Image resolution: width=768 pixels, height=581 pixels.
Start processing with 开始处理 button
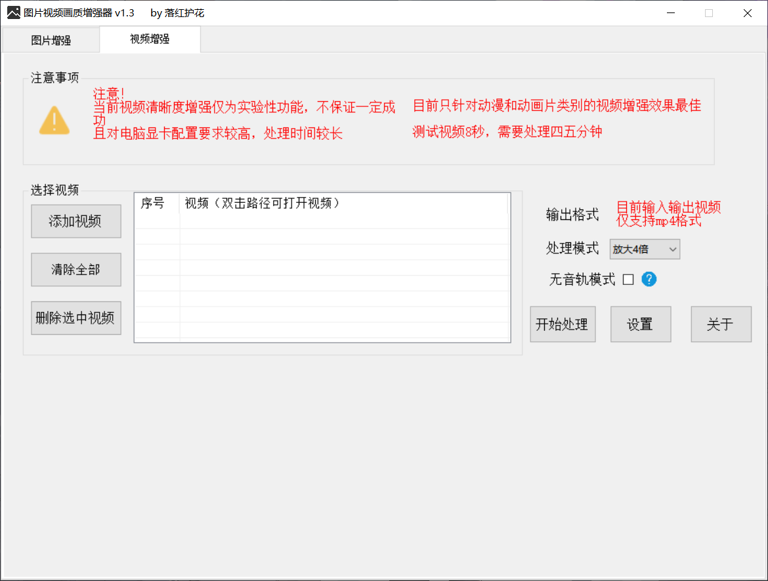tap(563, 324)
